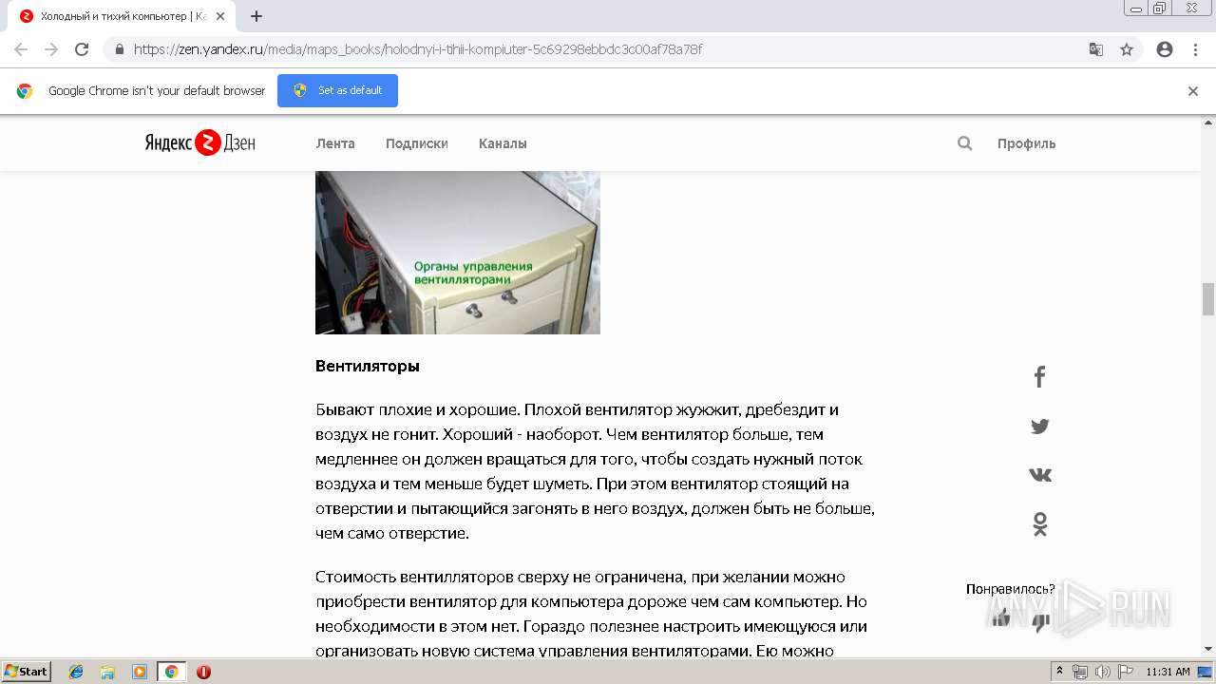1216x684 pixels.
Task: Bookmark this page with star icon
Action: pyautogui.click(x=1127, y=49)
